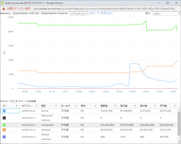Open filter for 最小値 column

point(155,106)
